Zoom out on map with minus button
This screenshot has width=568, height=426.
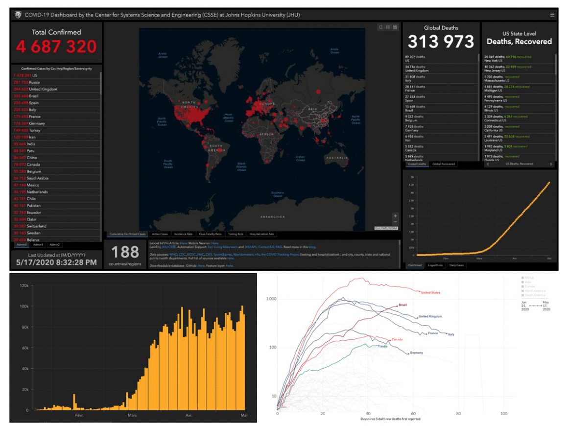[395, 222]
